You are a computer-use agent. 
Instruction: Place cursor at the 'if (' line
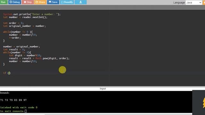(x=7, y=73)
